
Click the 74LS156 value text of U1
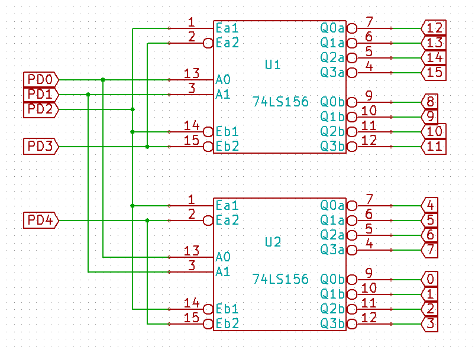[280, 102]
